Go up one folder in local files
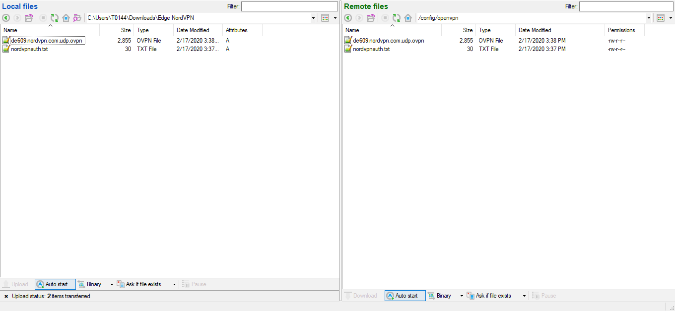The width and height of the screenshot is (675, 311). (x=29, y=18)
